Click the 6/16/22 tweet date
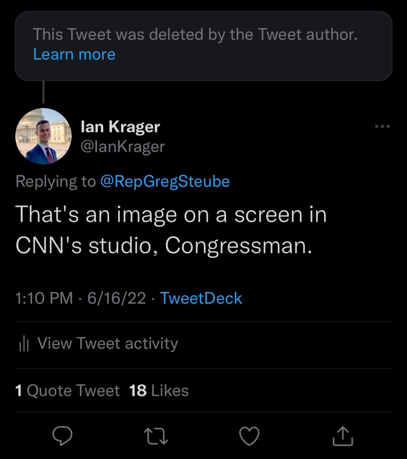Screen dimensions: 407x459 click(117, 298)
